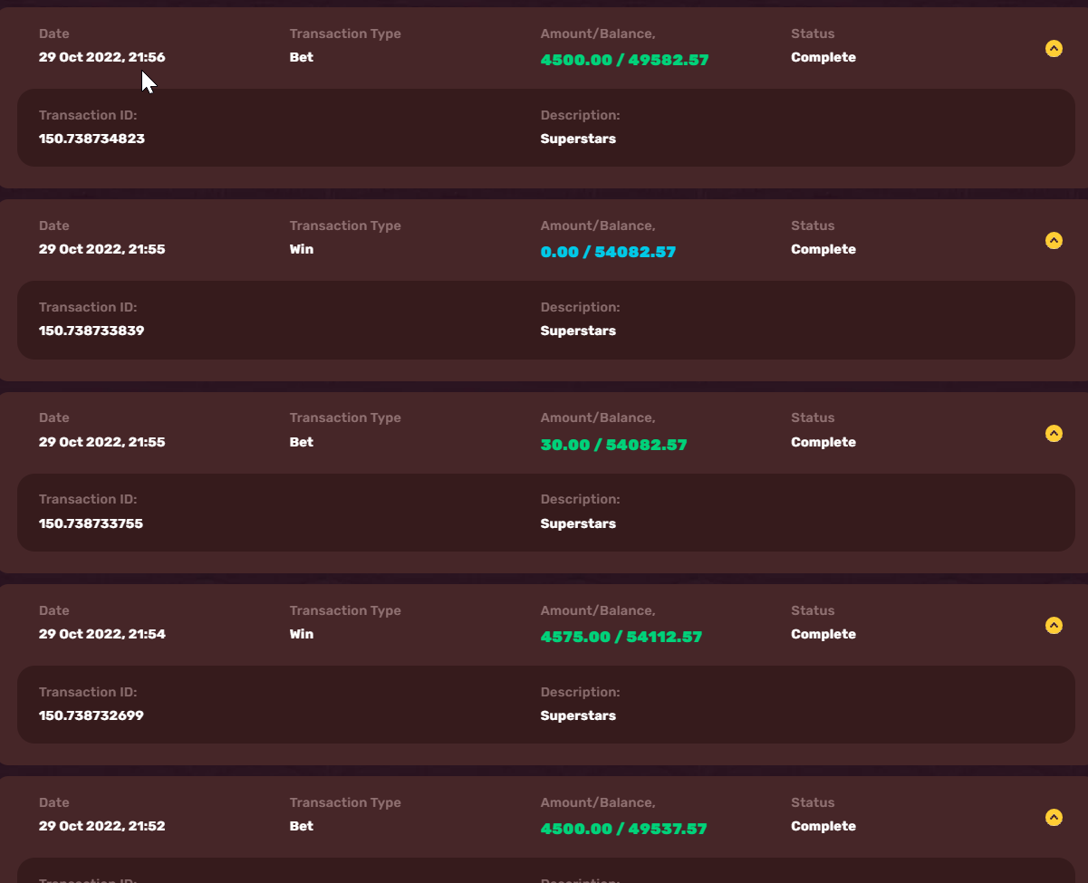
Task: Click the amount 4500.00 / 49537.57
Action: 623,830
